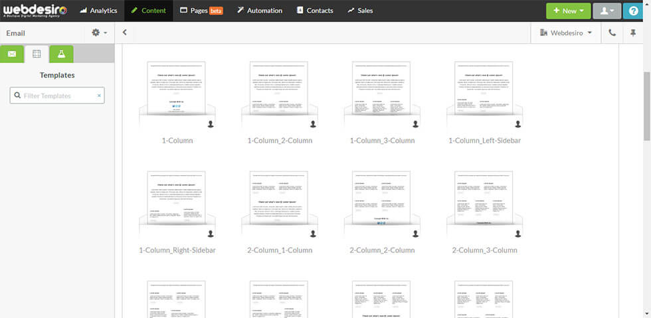Screen dimensions: 651x318
Task: Open the Email settings gear dropdown
Action: click(x=99, y=33)
